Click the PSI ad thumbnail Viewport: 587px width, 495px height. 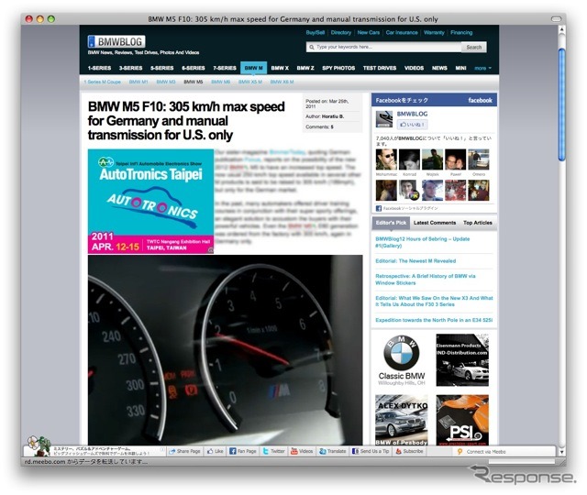462,420
